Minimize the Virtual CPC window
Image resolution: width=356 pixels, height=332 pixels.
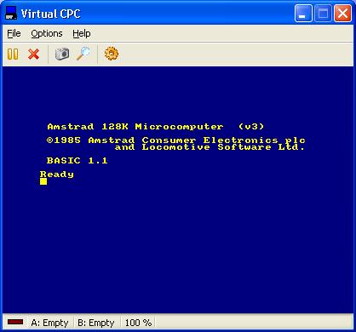(303, 14)
